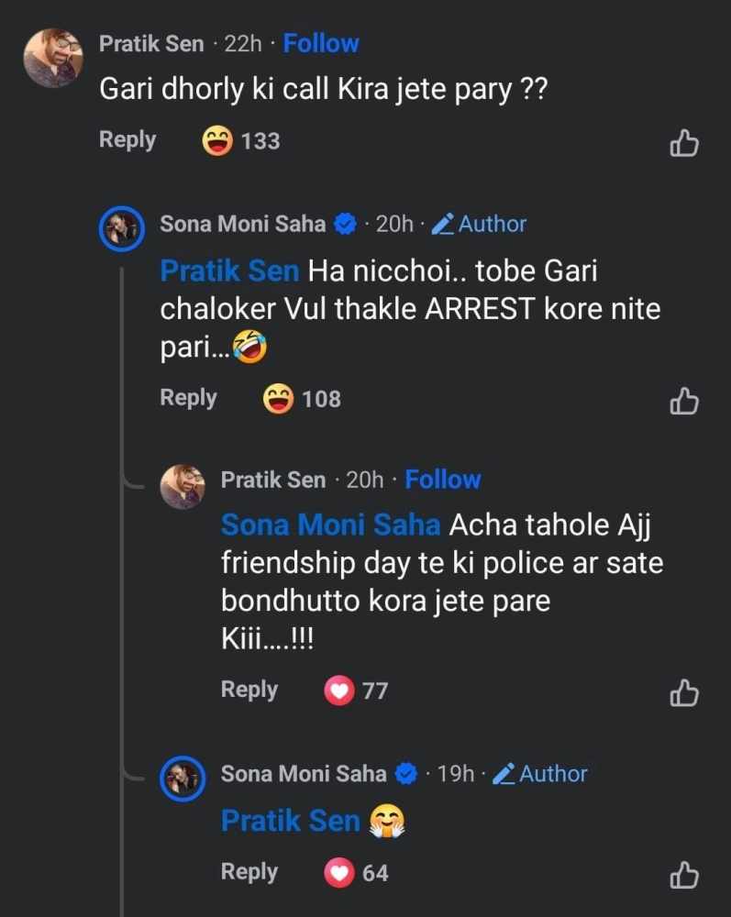Like Sona Moni Saha's ARREST reply
731x917 pixels.
[x=684, y=401]
